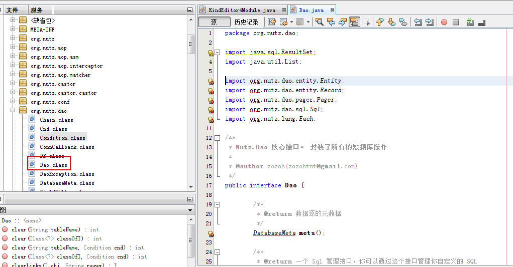513x267 pixels.
Task: Switch editor to 源 (Source) view
Action: (215, 22)
